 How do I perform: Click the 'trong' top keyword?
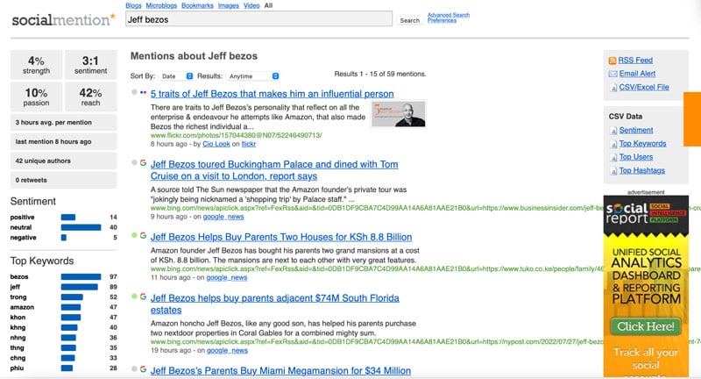(x=18, y=297)
